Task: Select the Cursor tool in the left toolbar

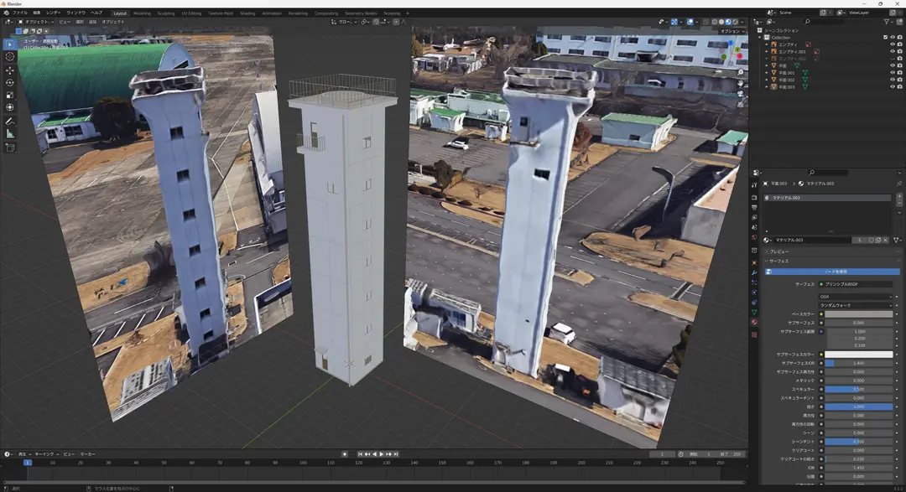Action: pyautogui.click(x=10, y=57)
